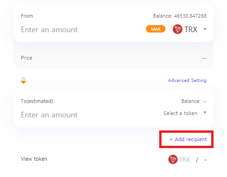Click the From balance value 46530.847268
The width and height of the screenshot is (227, 177).
click(x=190, y=16)
